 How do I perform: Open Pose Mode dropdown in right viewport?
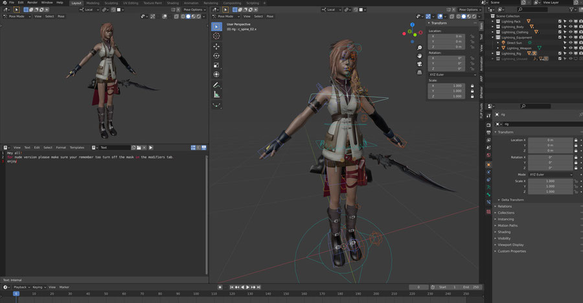[226, 16]
